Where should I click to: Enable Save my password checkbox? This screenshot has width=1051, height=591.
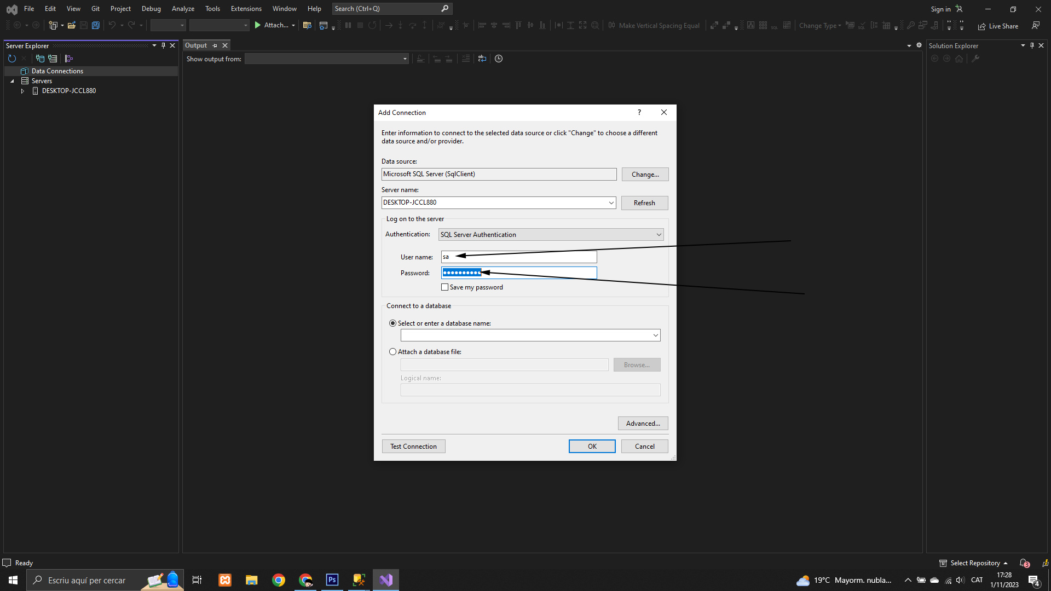[x=445, y=287]
